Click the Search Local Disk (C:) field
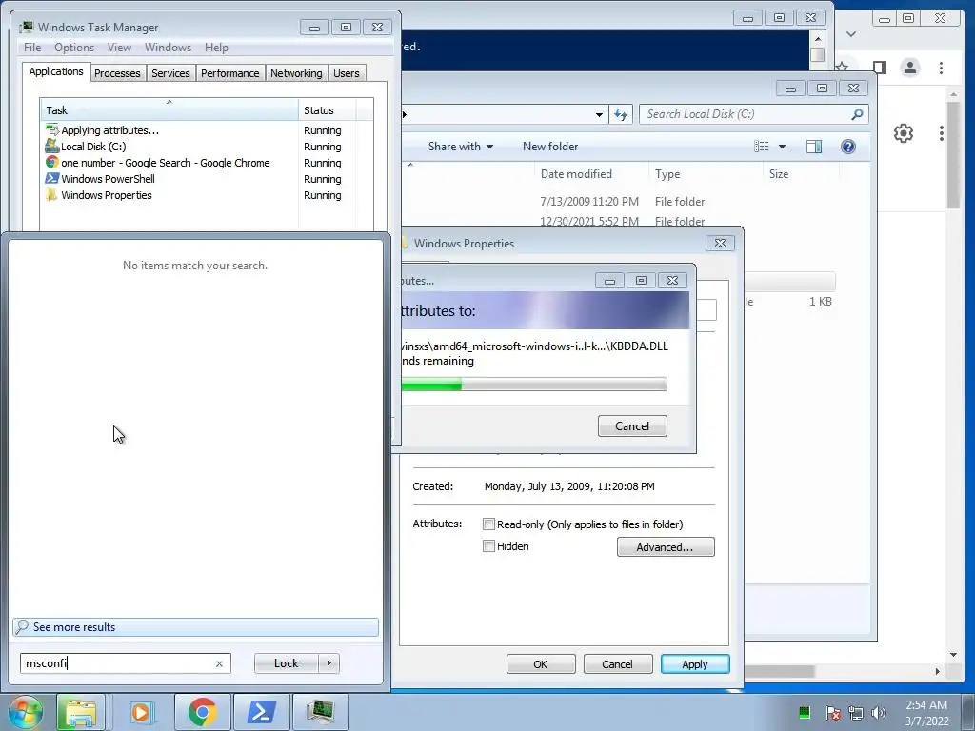 (754, 114)
